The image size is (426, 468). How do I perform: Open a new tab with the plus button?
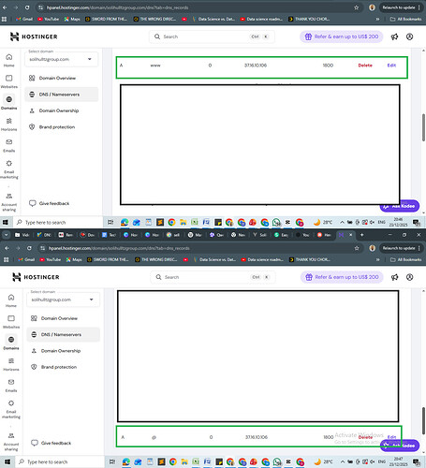click(x=362, y=235)
